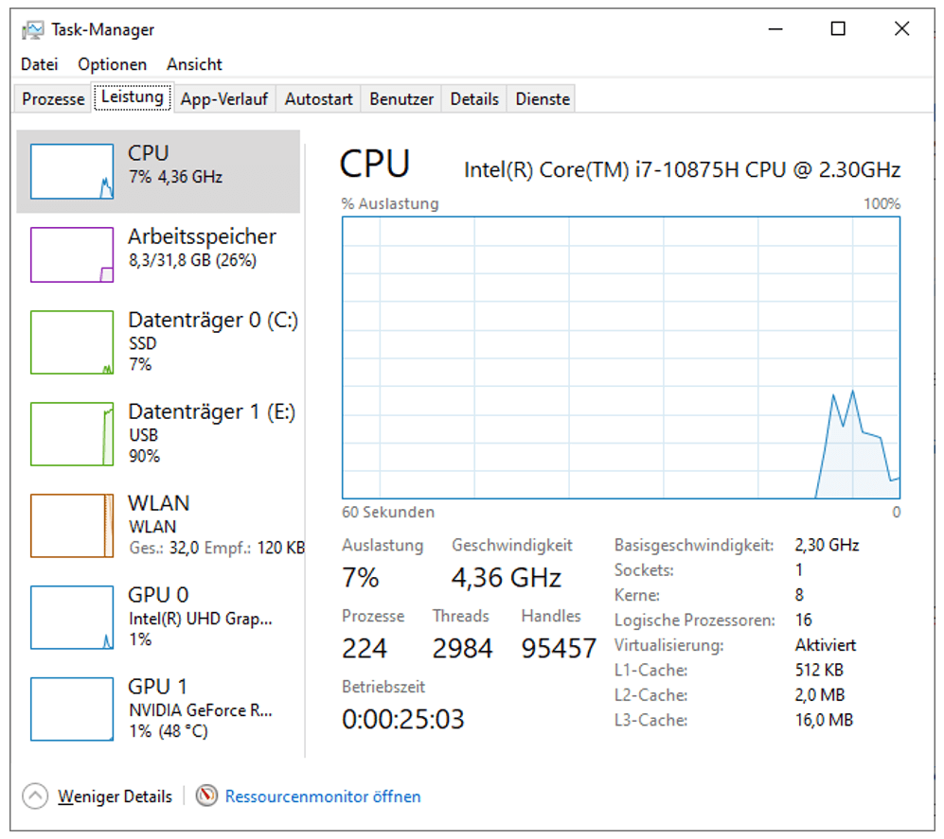Click the Weniger Details up-arrow icon
The width and height of the screenshot is (944, 839).
click(x=35, y=796)
